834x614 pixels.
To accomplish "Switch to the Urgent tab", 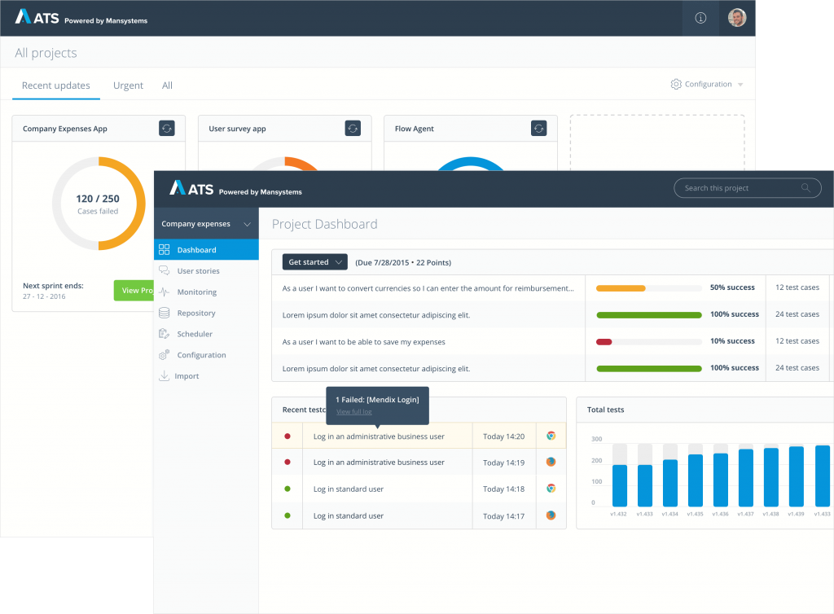I will [x=128, y=86].
